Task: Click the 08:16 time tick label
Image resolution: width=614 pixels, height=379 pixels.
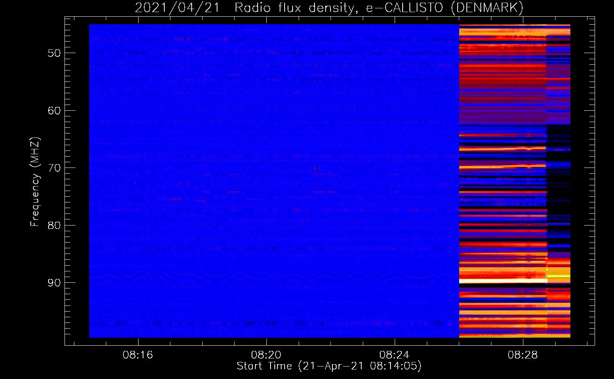Action: pos(138,355)
